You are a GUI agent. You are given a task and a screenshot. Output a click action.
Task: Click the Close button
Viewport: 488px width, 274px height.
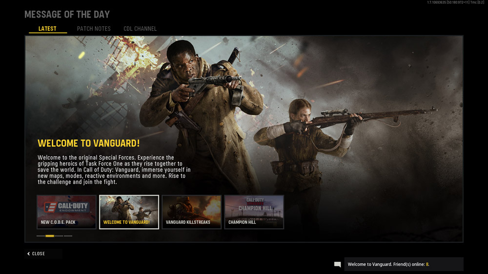(x=38, y=254)
